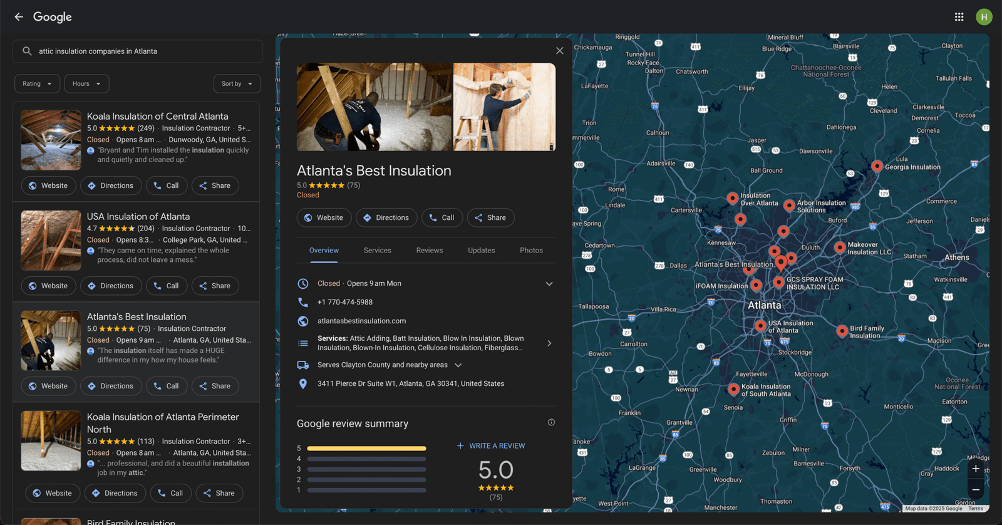The height and width of the screenshot is (525, 1002).
Task: Call USA Insulation of Atlanta
Action: [x=166, y=286]
